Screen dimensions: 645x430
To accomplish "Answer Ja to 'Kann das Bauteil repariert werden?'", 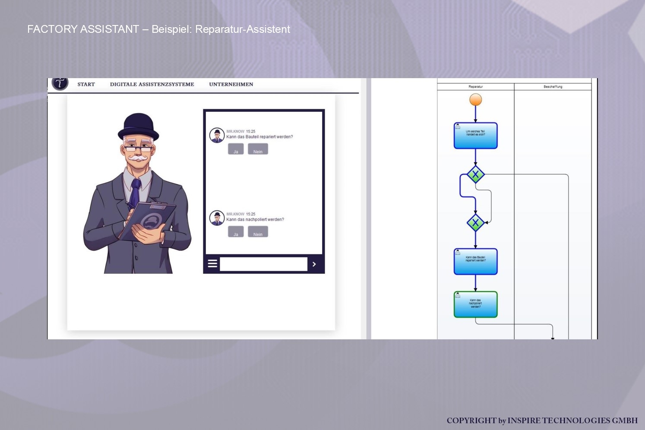I will 236,149.
